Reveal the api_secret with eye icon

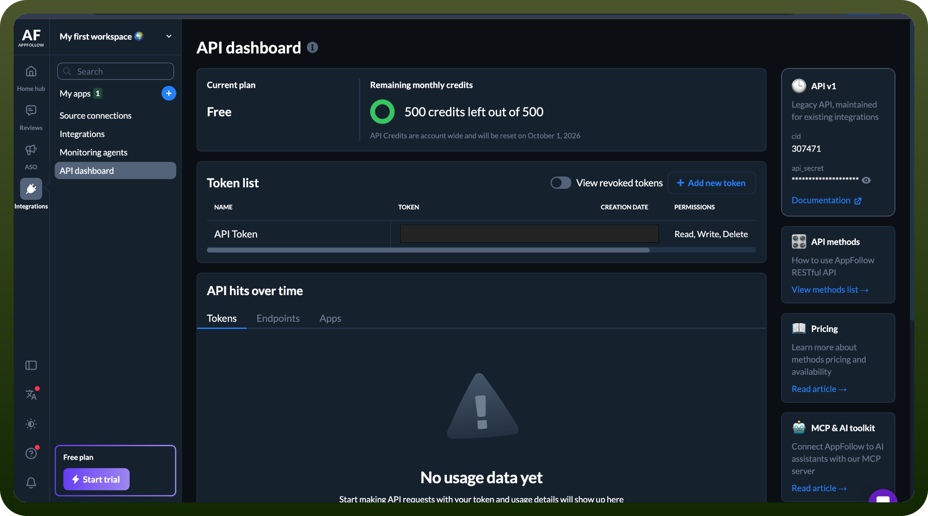pos(866,180)
